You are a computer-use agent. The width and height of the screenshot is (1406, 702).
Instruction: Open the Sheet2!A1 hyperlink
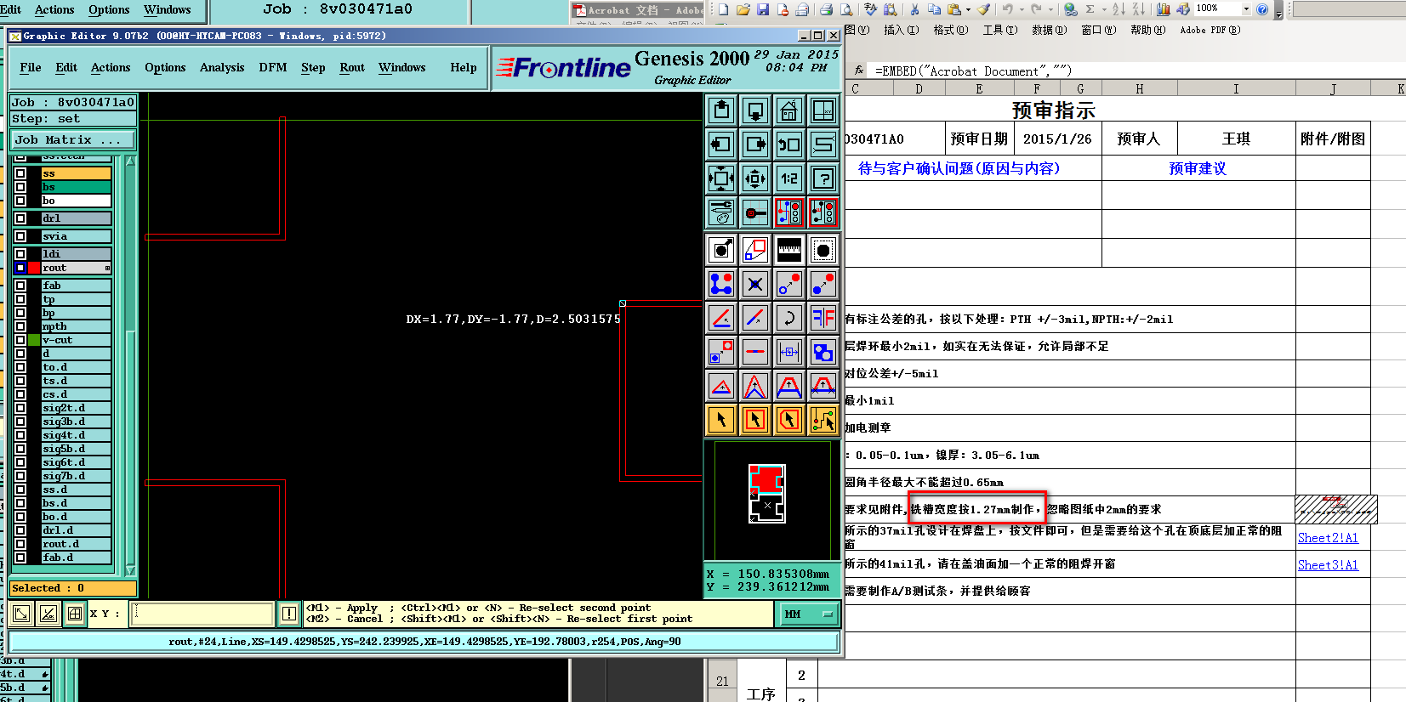[x=1328, y=538]
